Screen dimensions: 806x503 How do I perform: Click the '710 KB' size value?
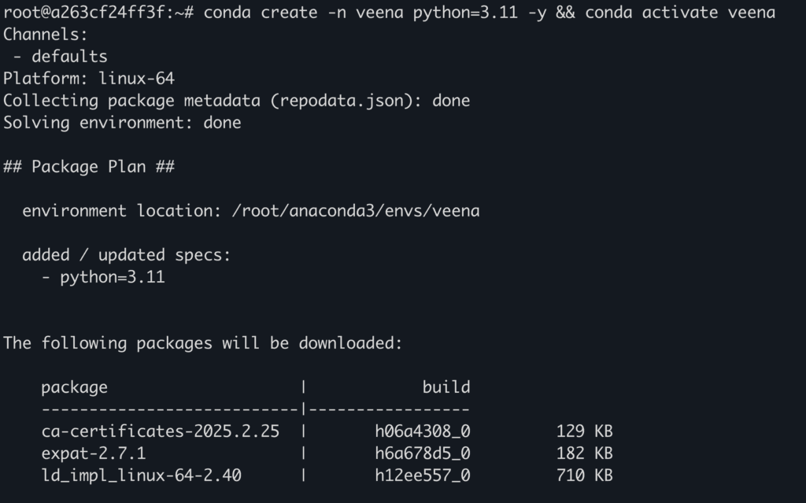click(584, 475)
